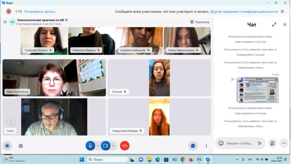Open the Просмотр view menu
This screenshot has height=164, width=292.
(x=200, y=22)
